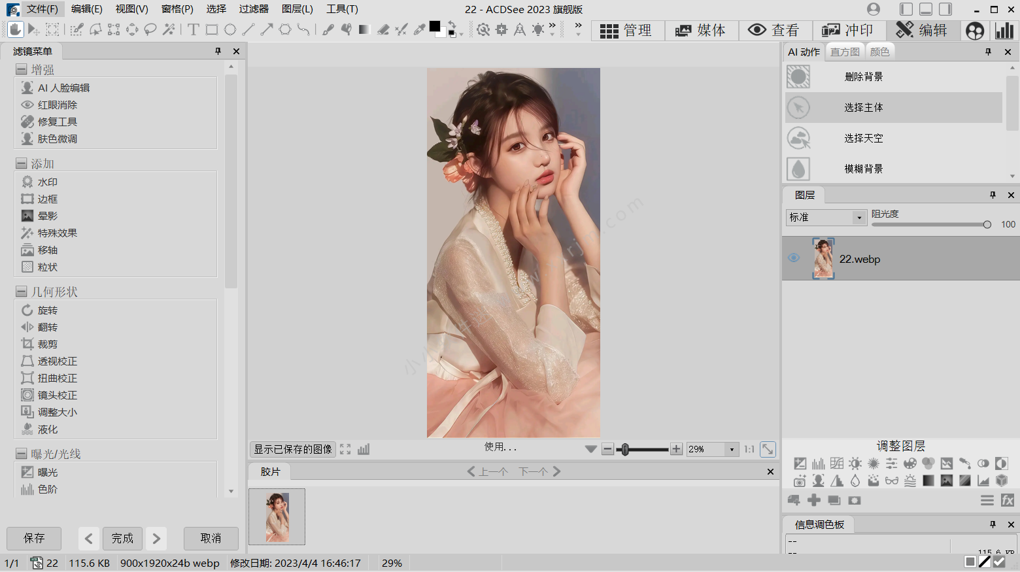Image resolution: width=1020 pixels, height=572 pixels.
Task: Open the 过滤器 menu
Action: 254,9
